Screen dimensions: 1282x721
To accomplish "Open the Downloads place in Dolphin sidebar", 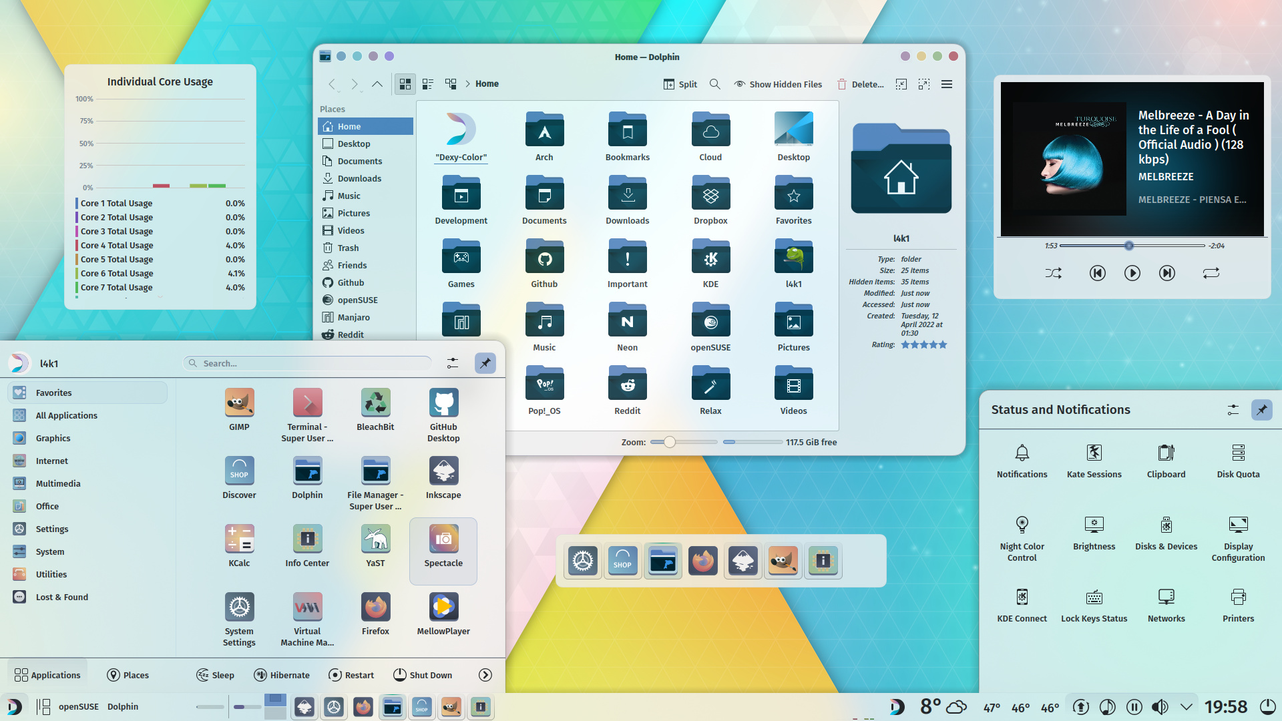I will [x=359, y=178].
